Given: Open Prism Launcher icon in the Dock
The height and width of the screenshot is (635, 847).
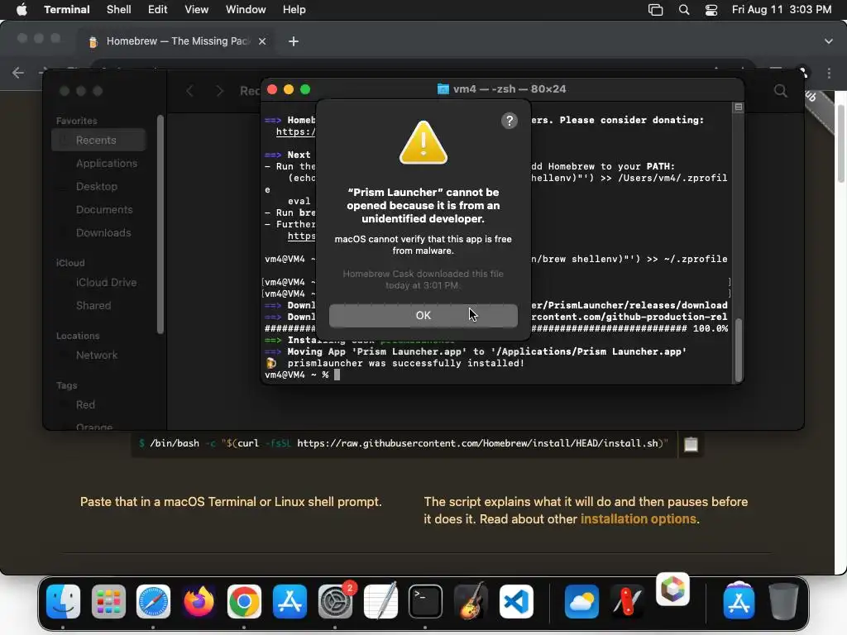Looking at the screenshot, I should (672, 589).
